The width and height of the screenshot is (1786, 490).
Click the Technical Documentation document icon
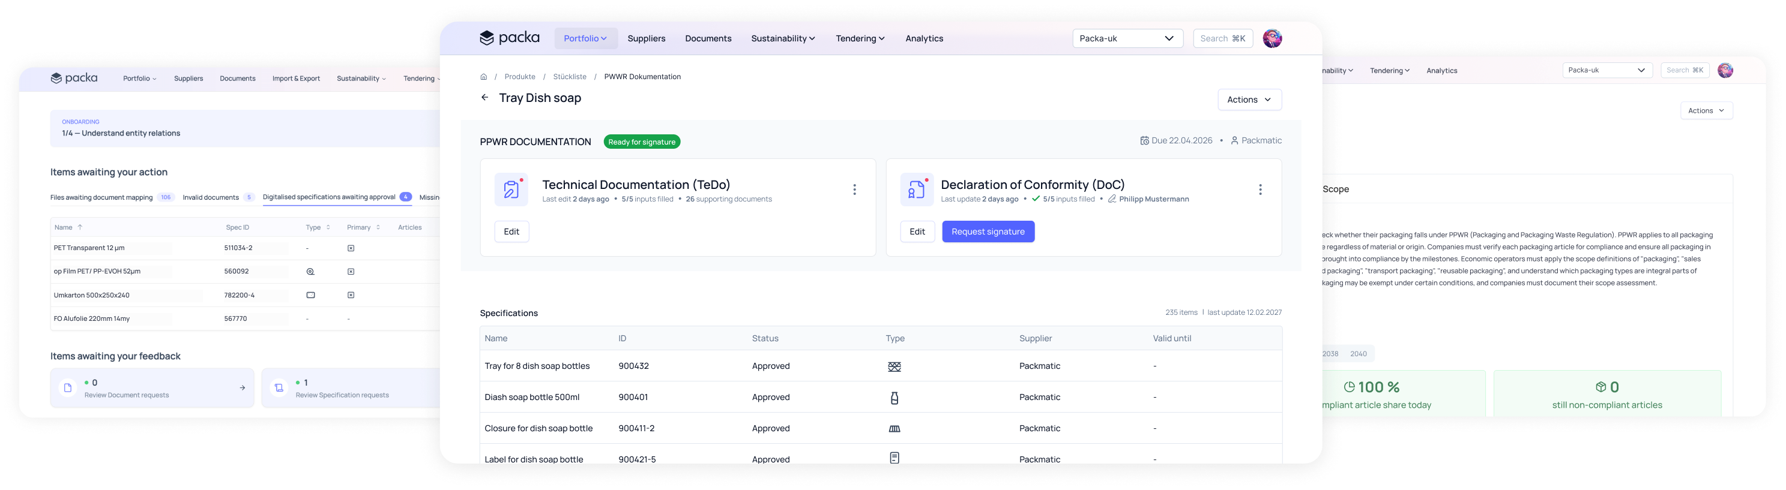(x=511, y=189)
